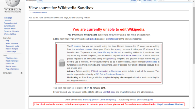Click the scrollbar down arrow
195x109 pixels.
tap(194, 108)
